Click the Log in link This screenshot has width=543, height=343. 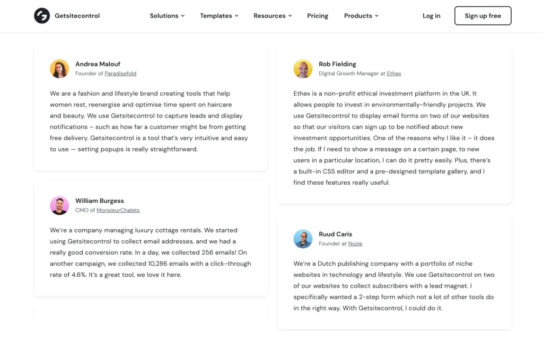click(x=431, y=16)
